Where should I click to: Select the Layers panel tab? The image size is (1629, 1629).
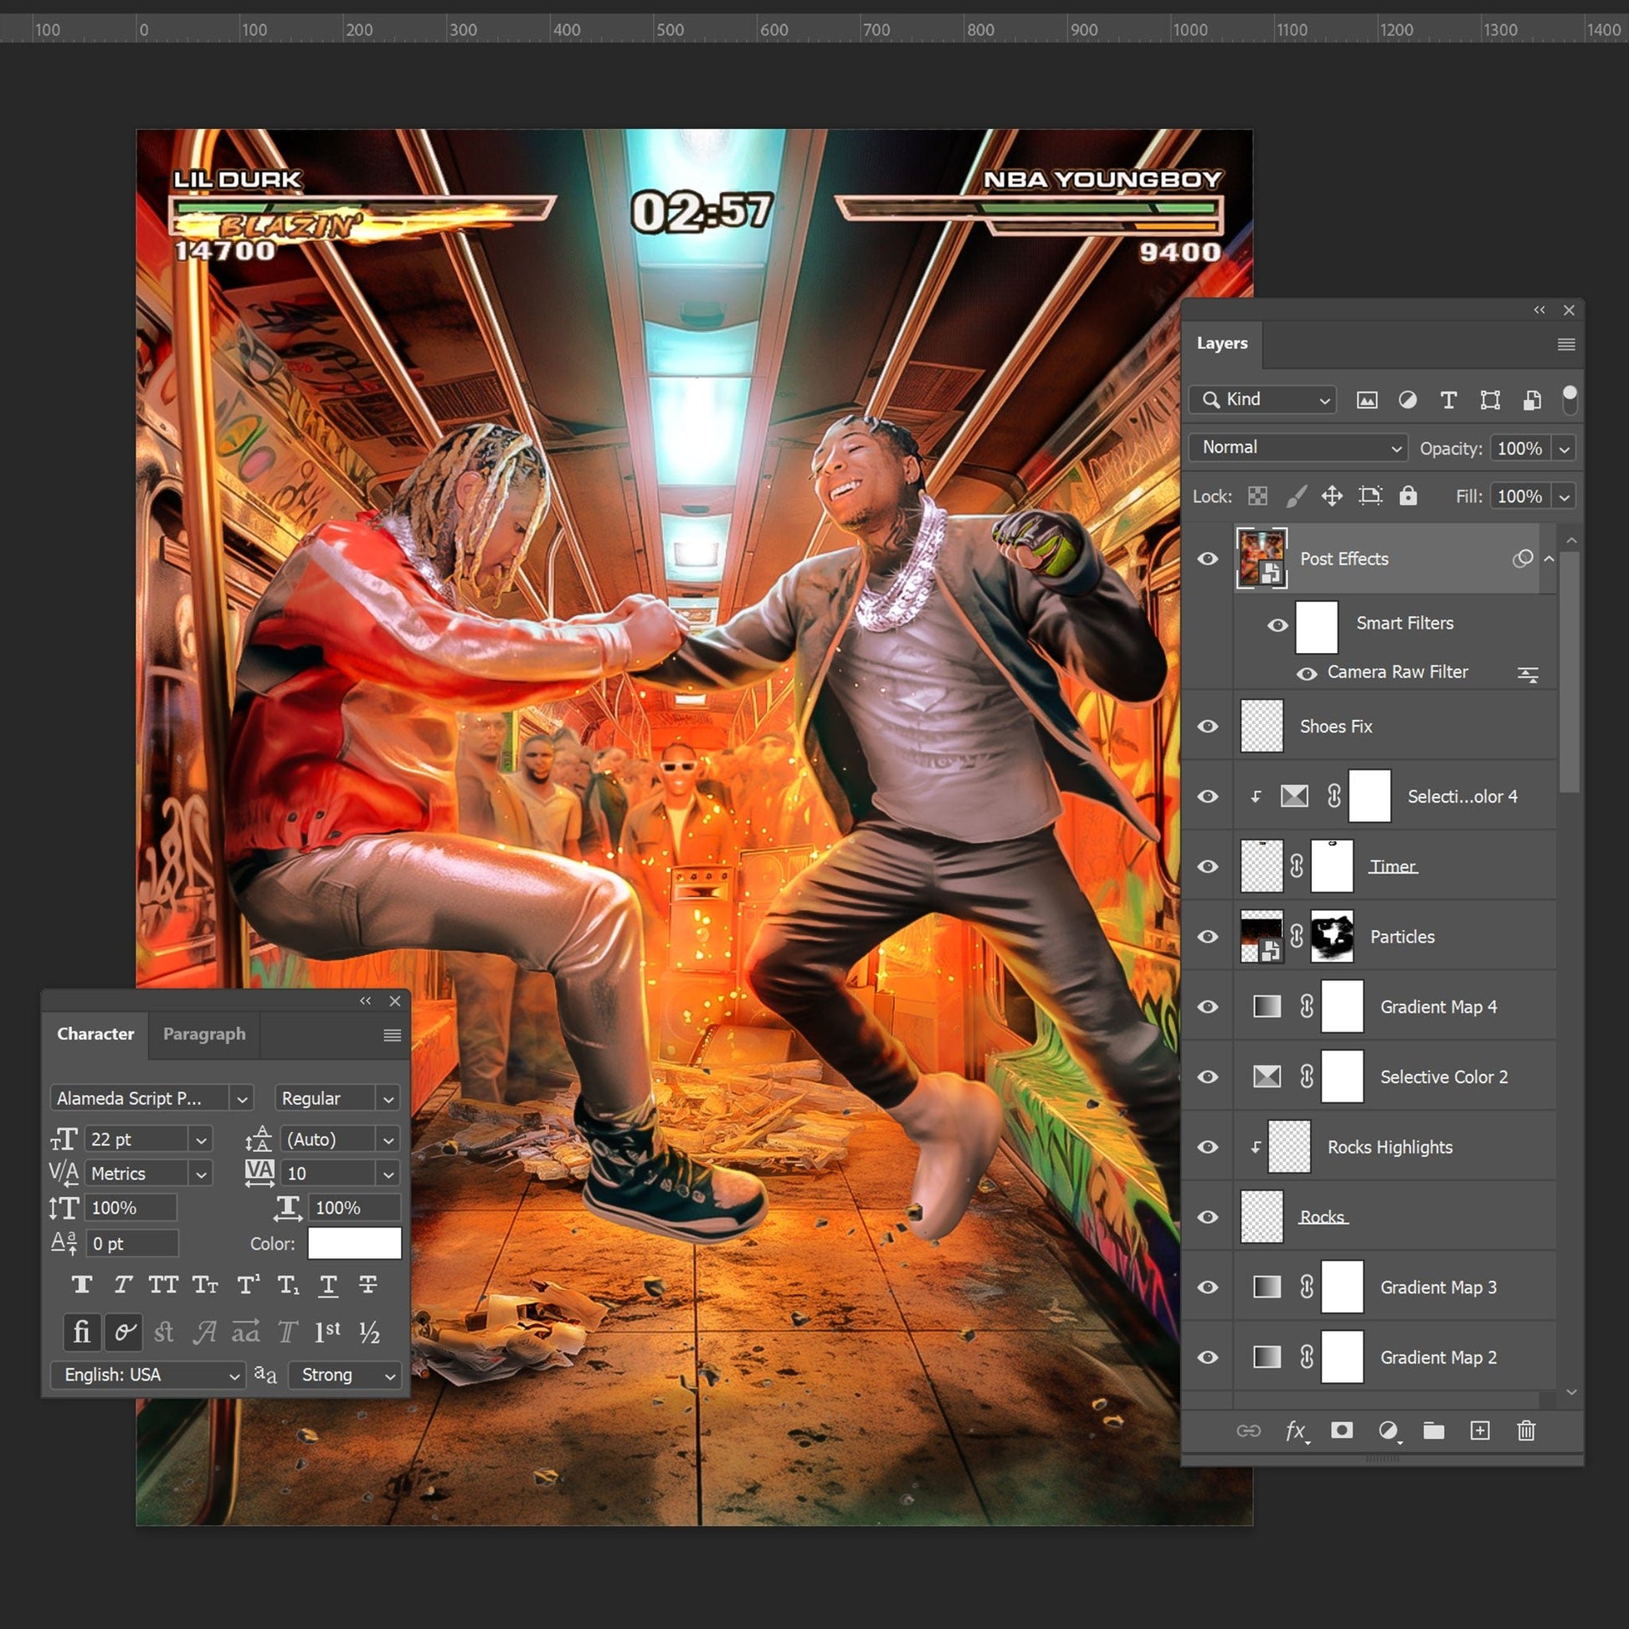(1222, 343)
